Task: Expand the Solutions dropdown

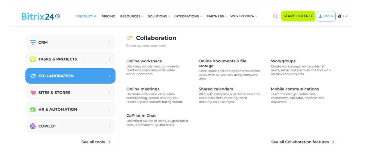Action: point(159,16)
